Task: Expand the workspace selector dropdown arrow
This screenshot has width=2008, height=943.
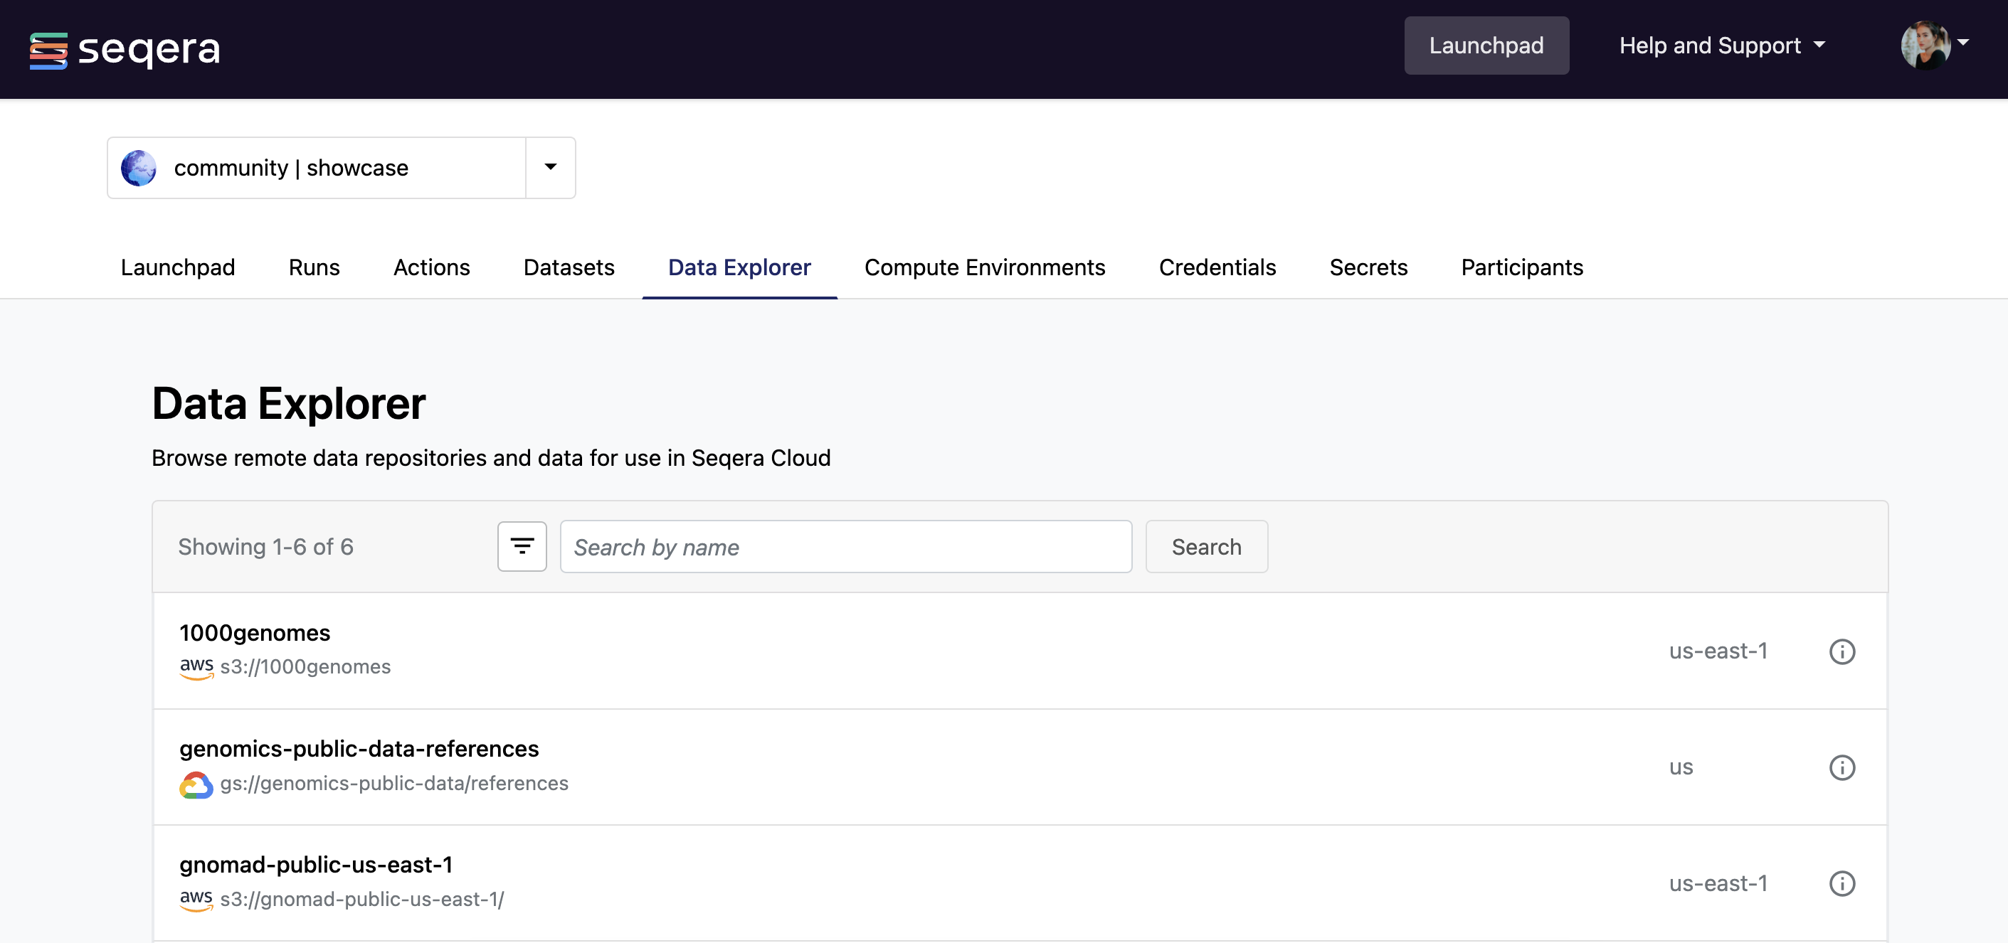Action: (550, 168)
